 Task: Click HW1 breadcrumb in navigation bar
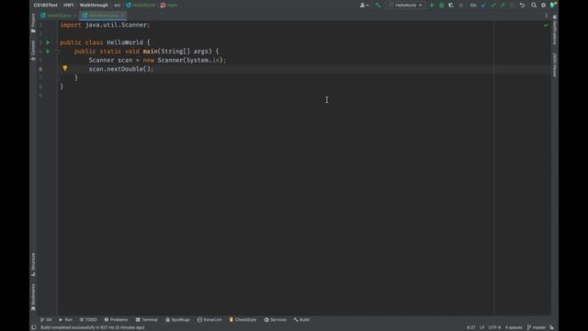pos(69,6)
